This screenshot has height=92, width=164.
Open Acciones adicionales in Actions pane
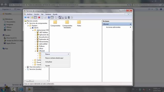point(117,27)
